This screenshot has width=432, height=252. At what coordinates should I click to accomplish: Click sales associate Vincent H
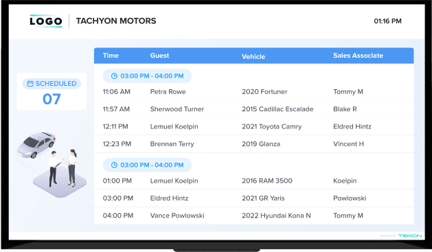(x=348, y=144)
